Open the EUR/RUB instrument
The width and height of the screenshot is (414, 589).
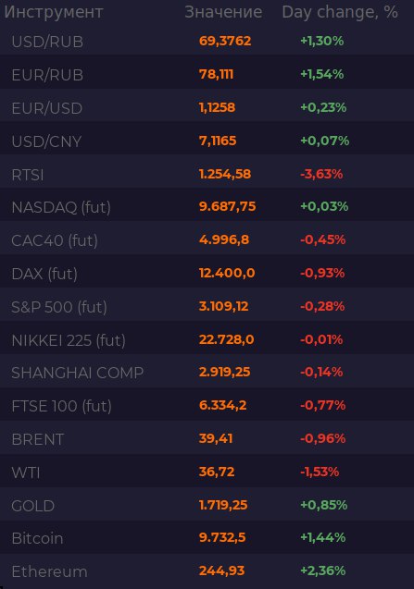coord(207,74)
